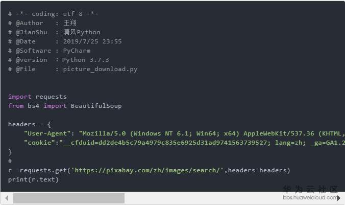Click the cookie header key
Image resolution: width=345 pixels, height=205 pixels.
coord(39,143)
